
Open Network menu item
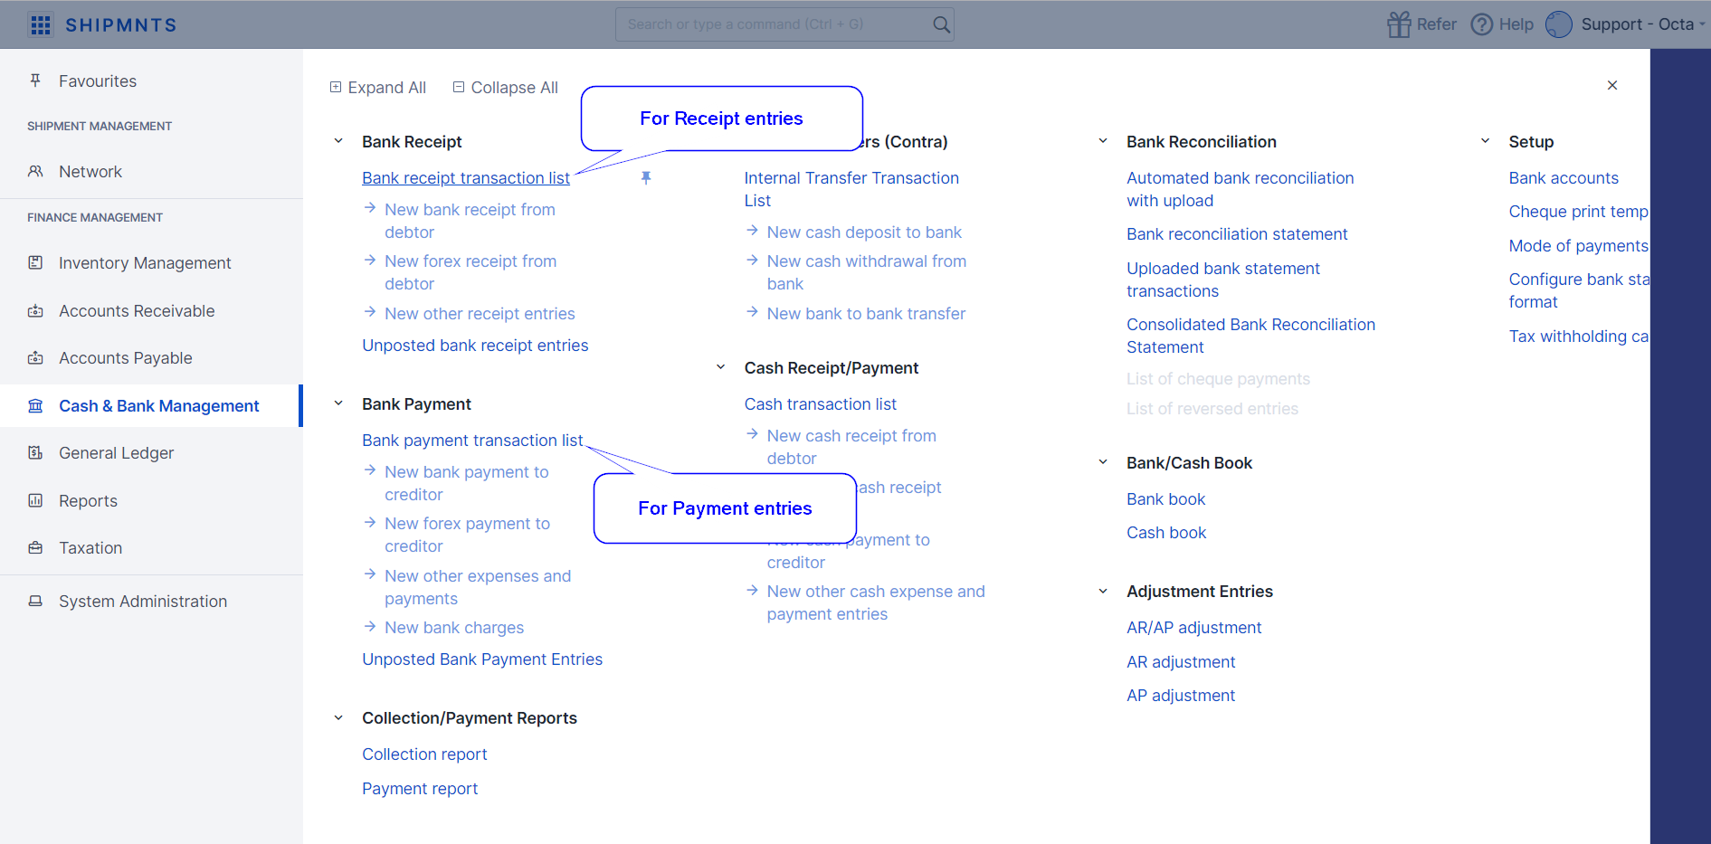point(90,171)
